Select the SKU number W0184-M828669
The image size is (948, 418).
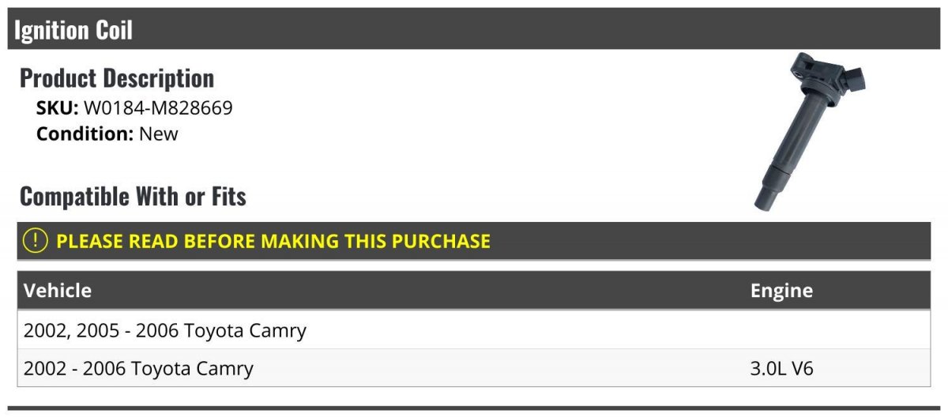(x=158, y=108)
